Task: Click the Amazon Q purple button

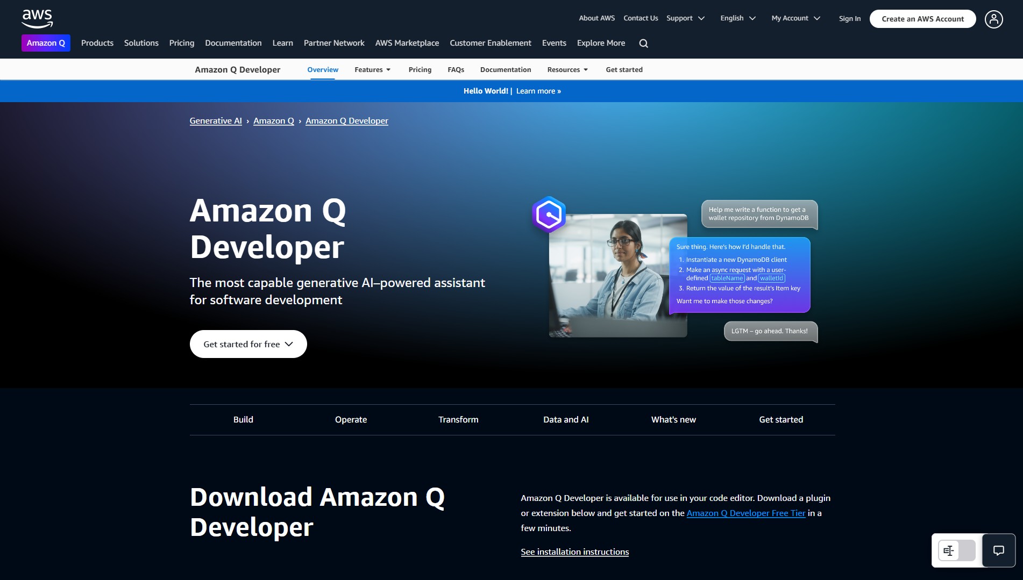Action: click(46, 43)
